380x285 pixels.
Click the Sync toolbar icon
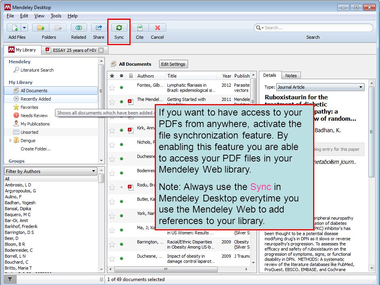pyautogui.click(x=119, y=28)
